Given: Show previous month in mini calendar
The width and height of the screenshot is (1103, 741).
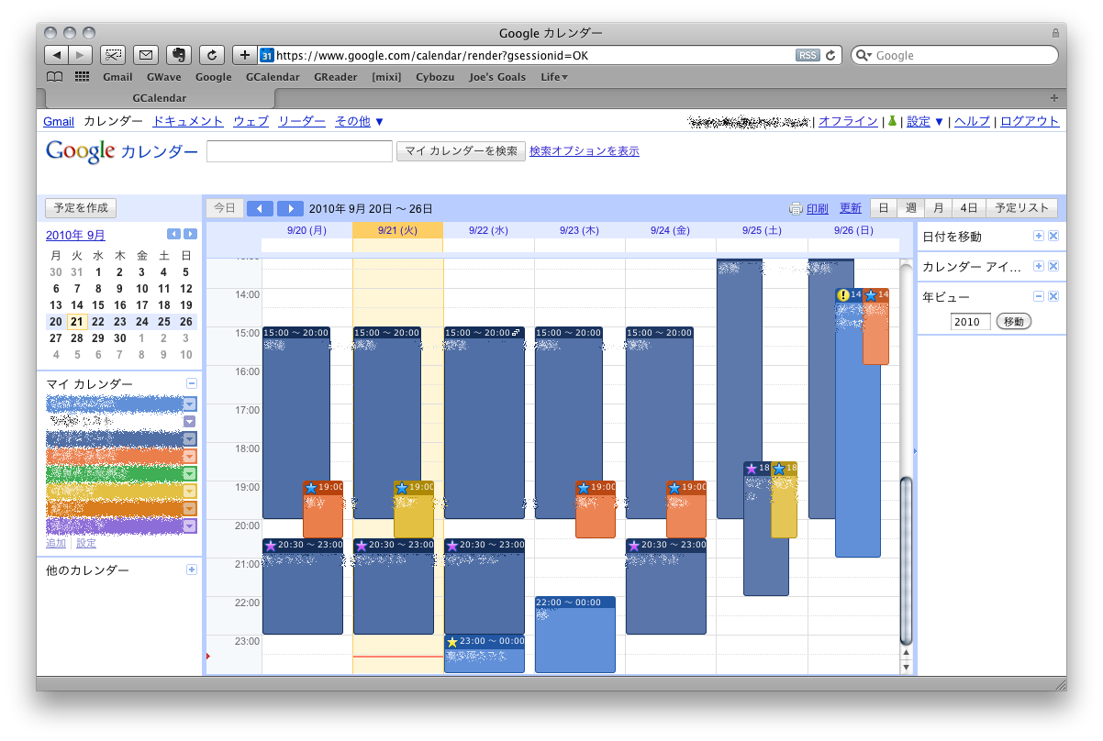Looking at the screenshot, I should click(x=173, y=235).
